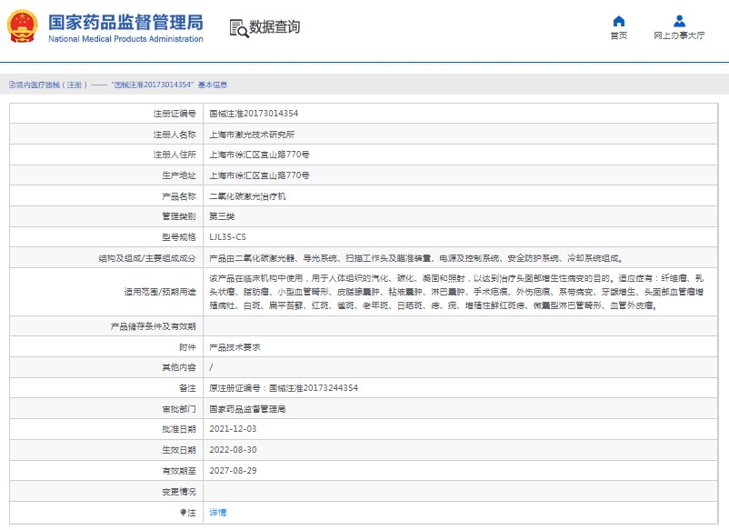The height and width of the screenshot is (530, 729).
Task: Click the 生产地址 label cell
Action: (106, 175)
